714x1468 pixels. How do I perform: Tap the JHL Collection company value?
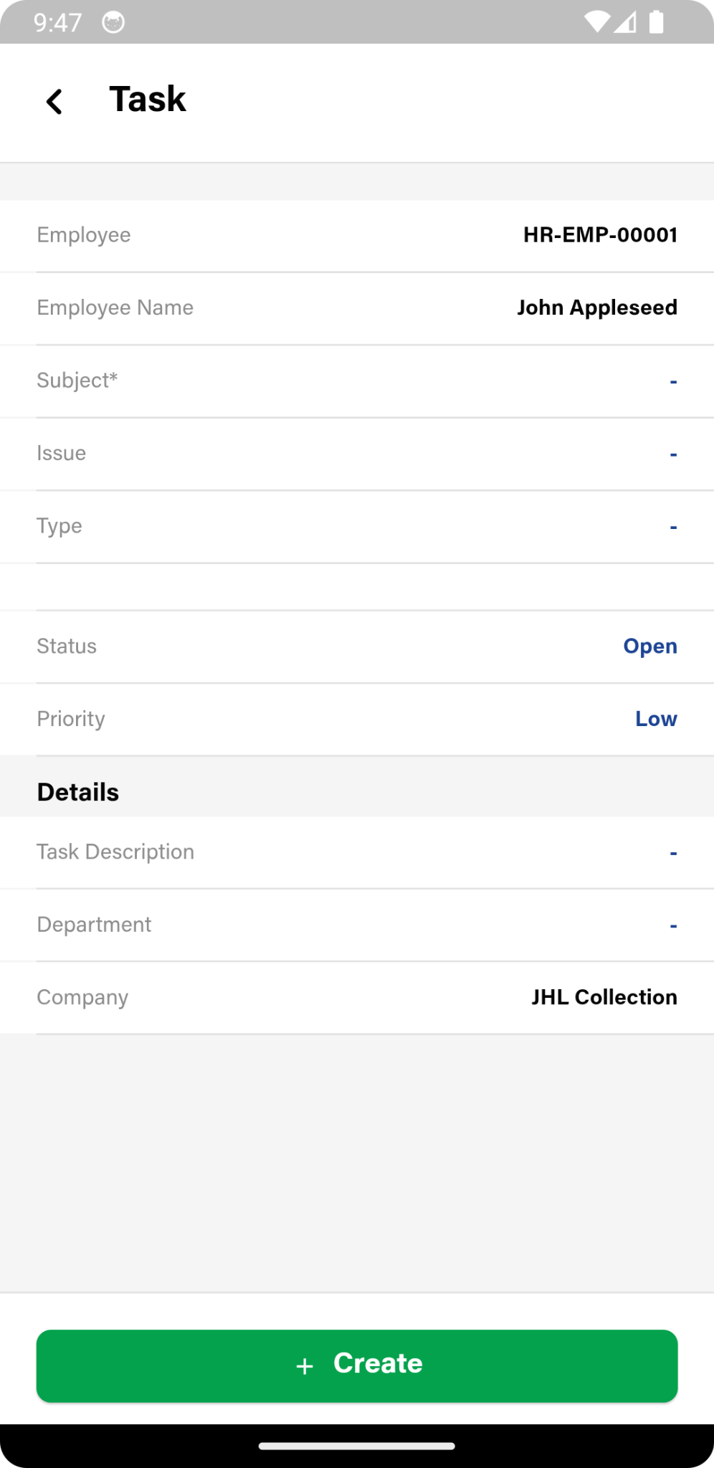click(x=604, y=997)
